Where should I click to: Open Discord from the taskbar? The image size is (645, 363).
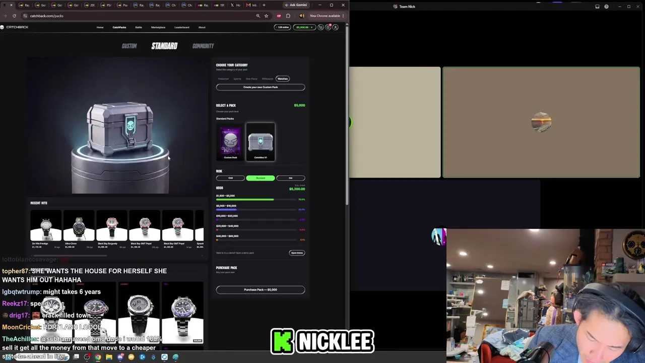(120, 357)
